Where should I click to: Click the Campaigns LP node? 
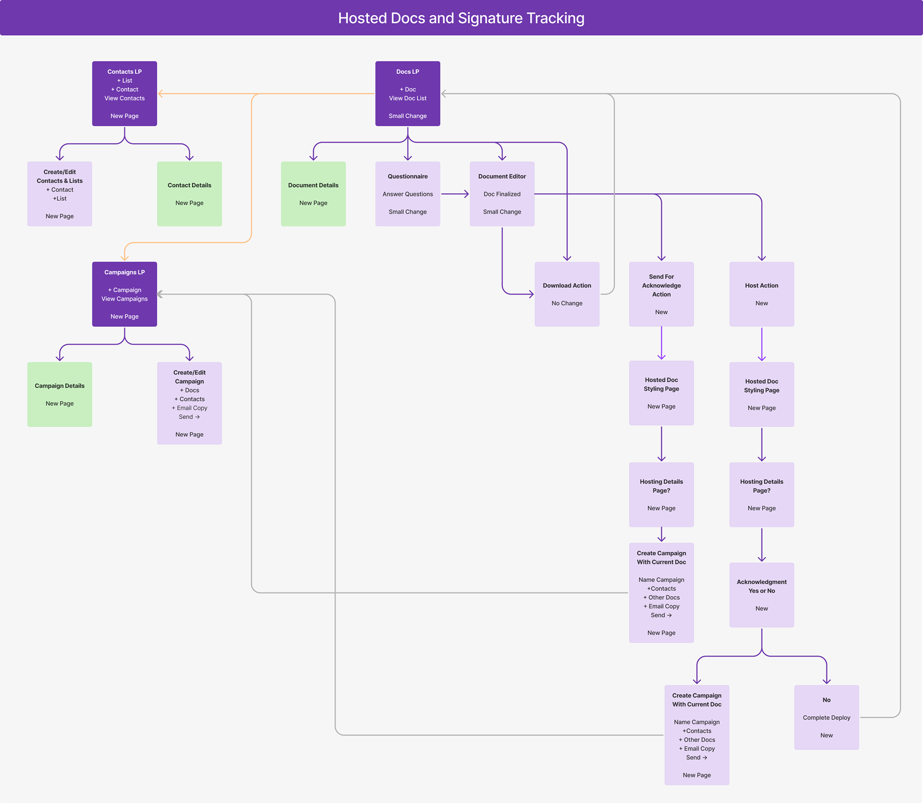pyautogui.click(x=125, y=294)
